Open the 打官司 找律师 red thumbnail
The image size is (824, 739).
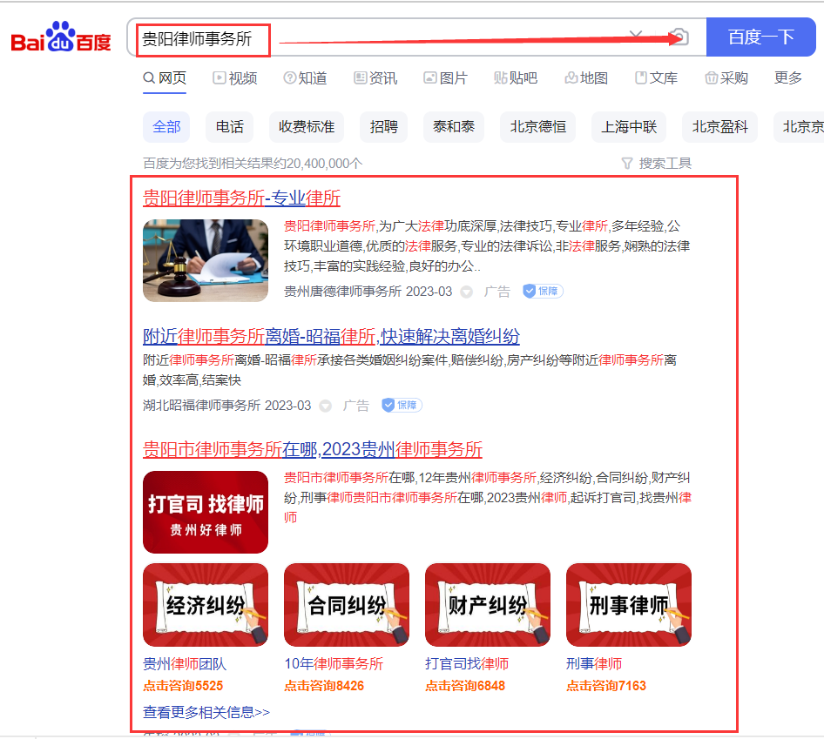(x=206, y=512)
